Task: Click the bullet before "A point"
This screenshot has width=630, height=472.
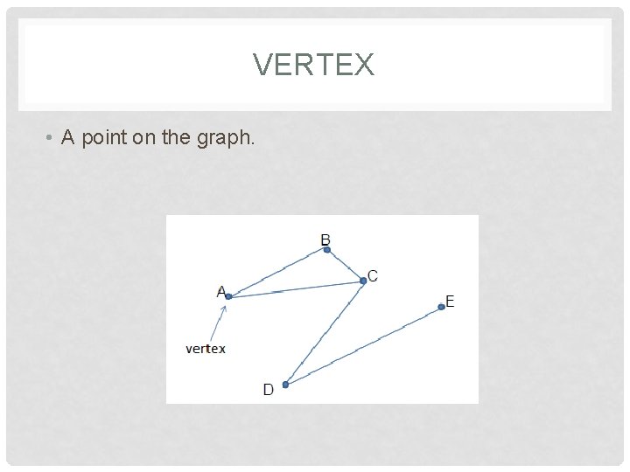Action: pyautogui.click(x=52, y=139)
